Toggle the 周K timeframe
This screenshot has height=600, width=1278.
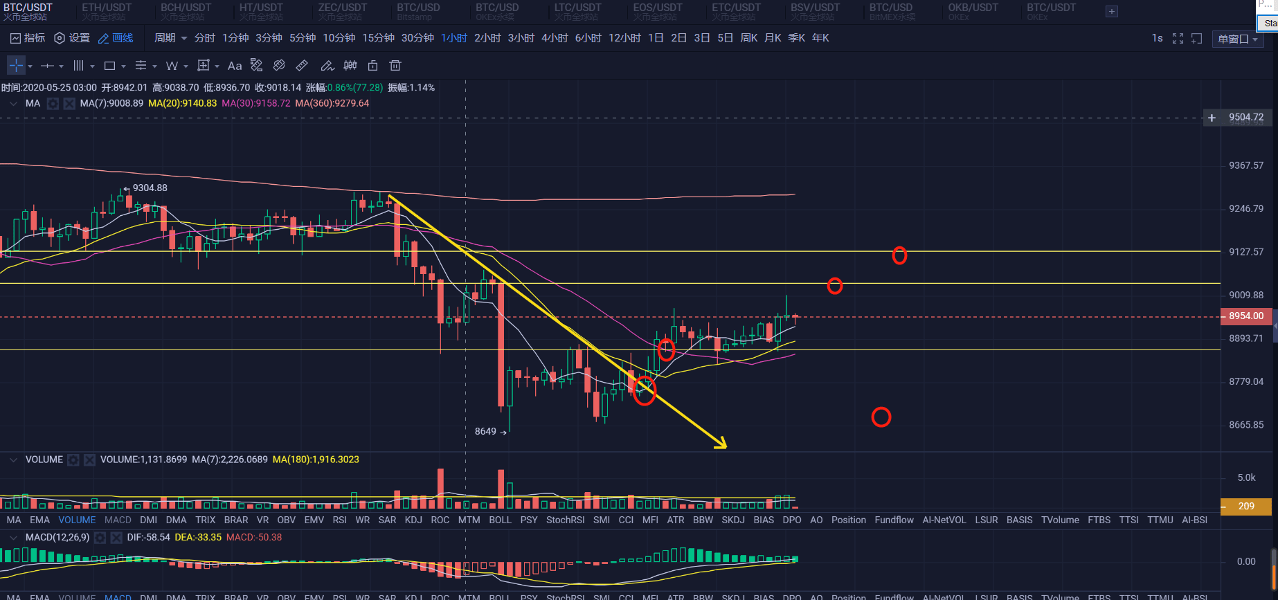pos(749,38)
